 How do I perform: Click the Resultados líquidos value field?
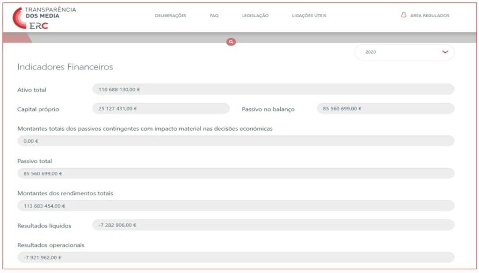coord(273,225)
